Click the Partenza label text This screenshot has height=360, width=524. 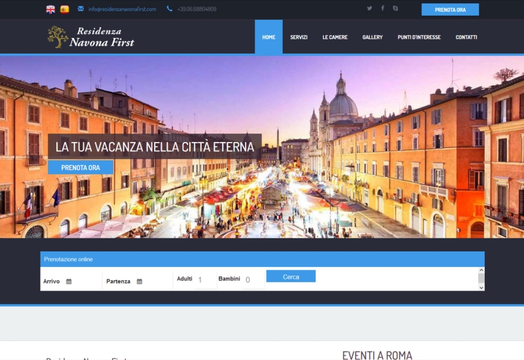point(119,281)
